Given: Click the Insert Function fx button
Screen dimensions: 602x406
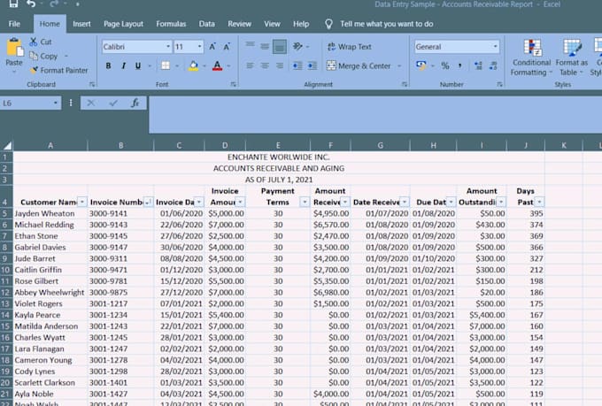Looking at the screenshot, I should click(x=135, y=103).
